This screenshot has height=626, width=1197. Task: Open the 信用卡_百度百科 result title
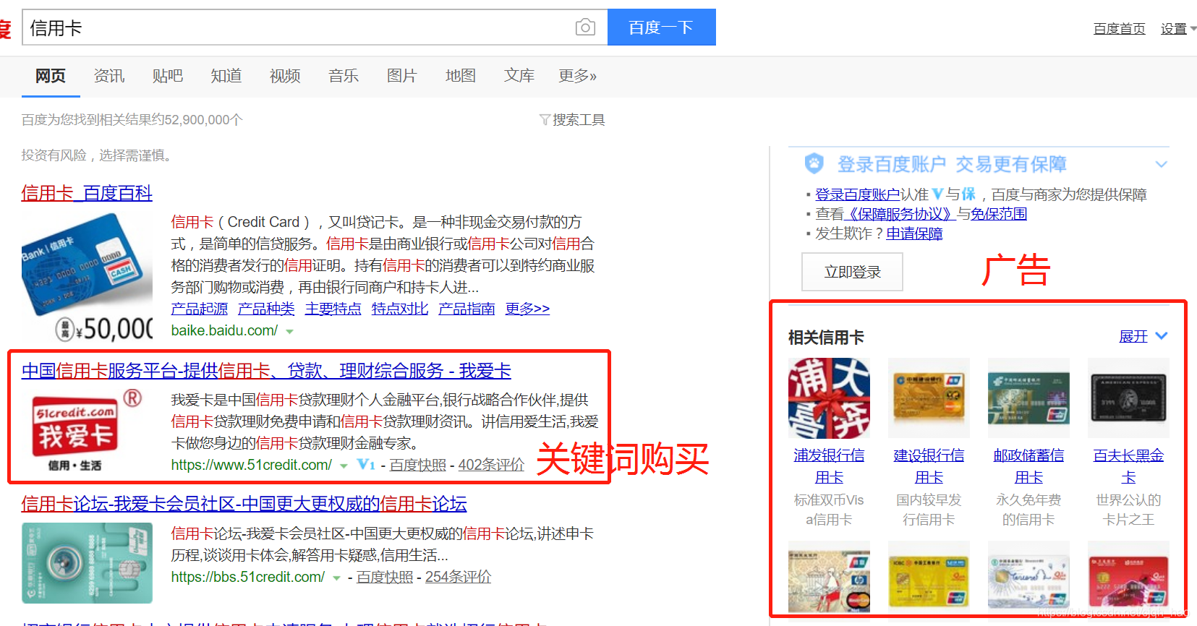pos(87,193)
